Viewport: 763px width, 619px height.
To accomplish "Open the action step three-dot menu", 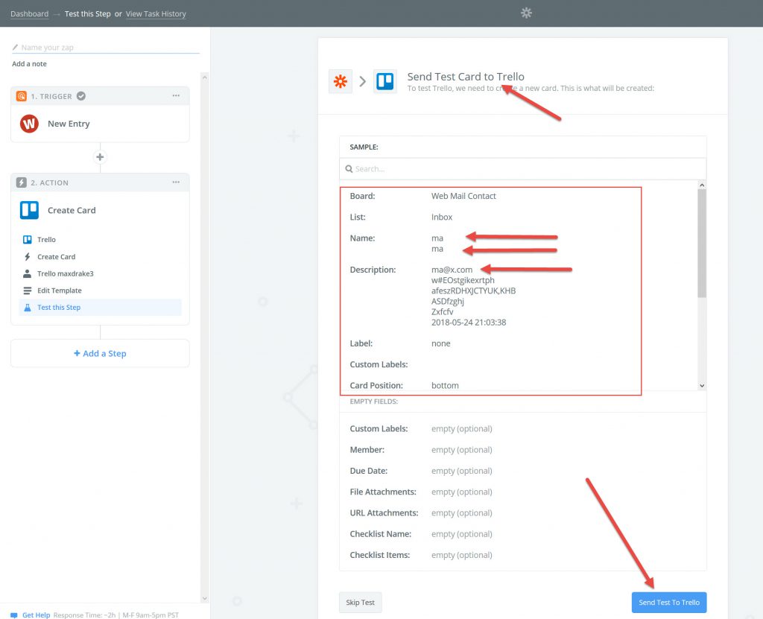I will click(x=176, y=182).
